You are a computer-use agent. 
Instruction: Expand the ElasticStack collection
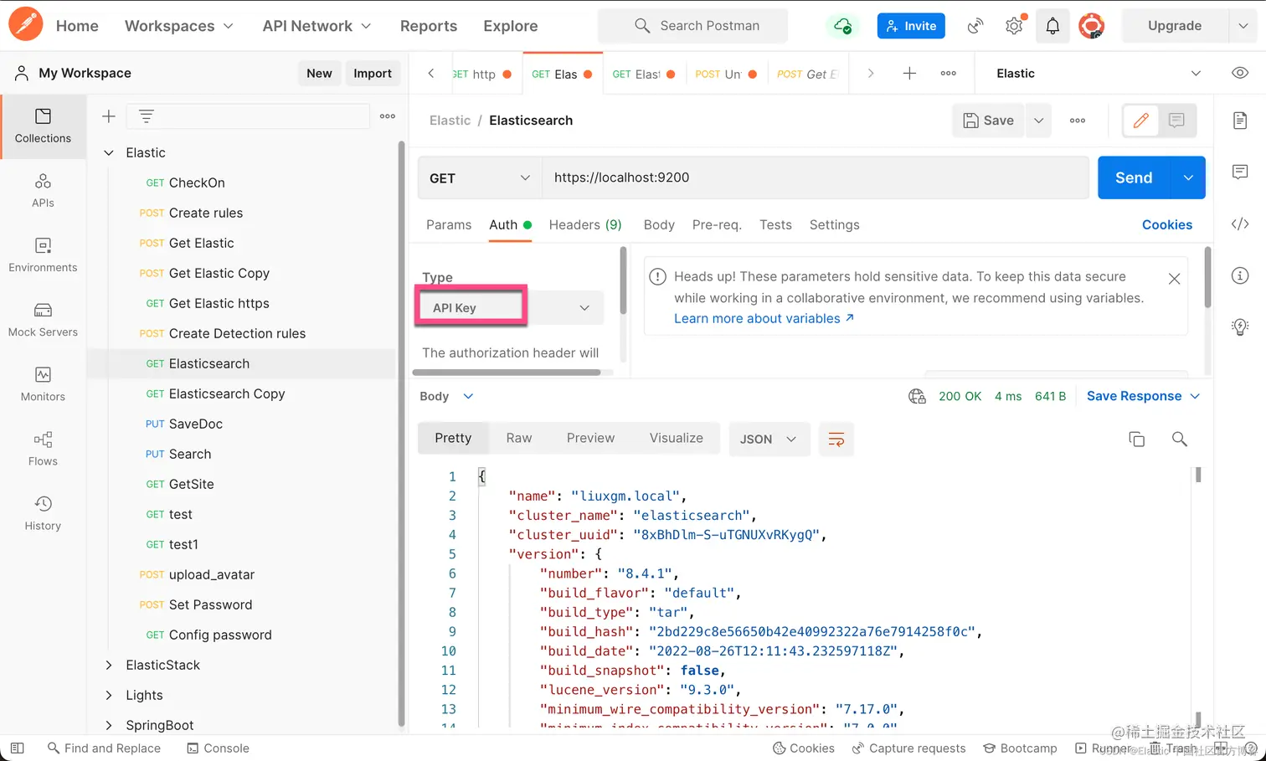coord(109,665)
